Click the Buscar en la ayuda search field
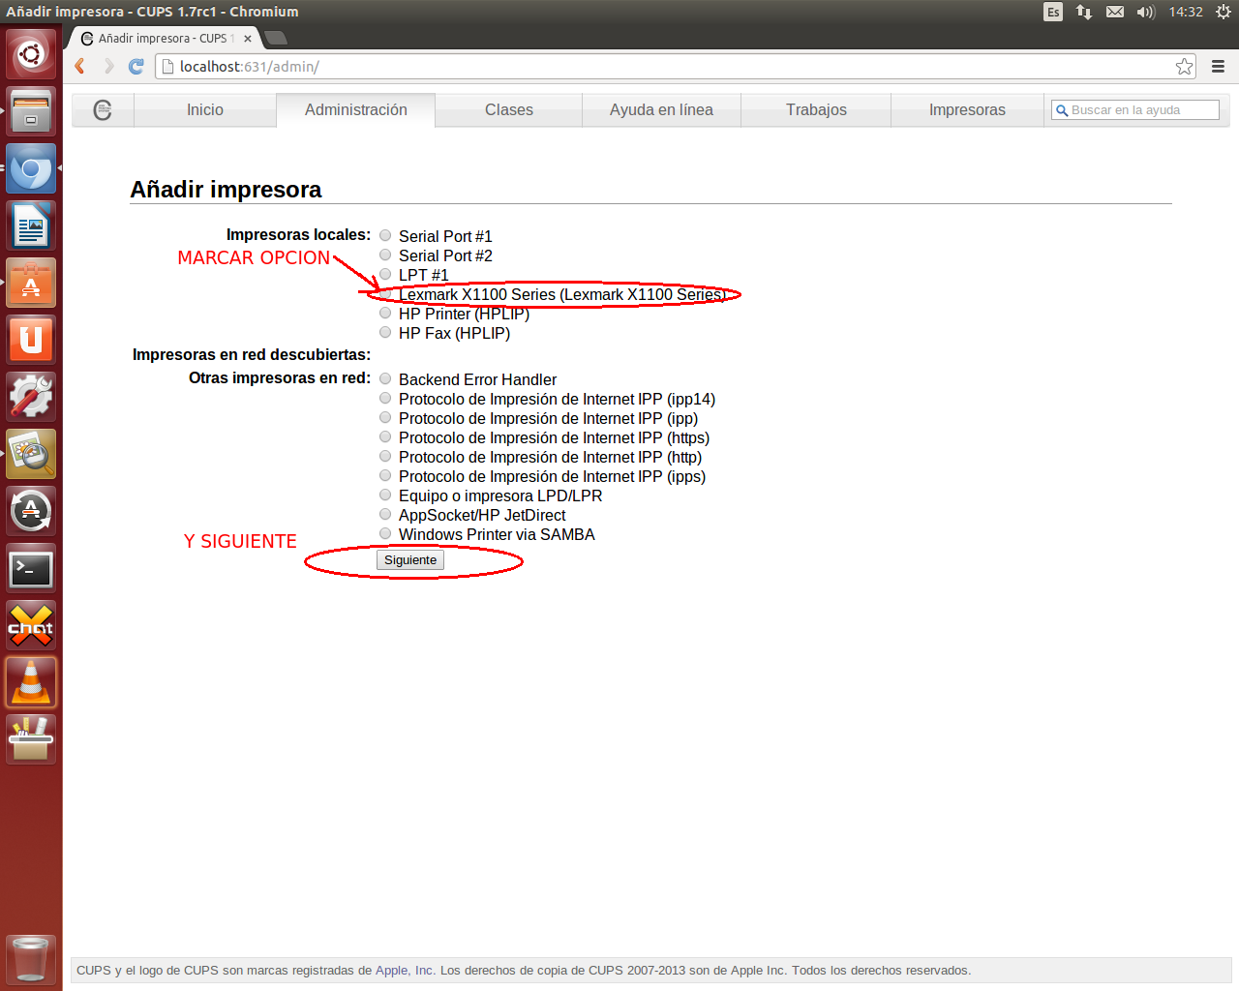 click(x=1135, y=110)
